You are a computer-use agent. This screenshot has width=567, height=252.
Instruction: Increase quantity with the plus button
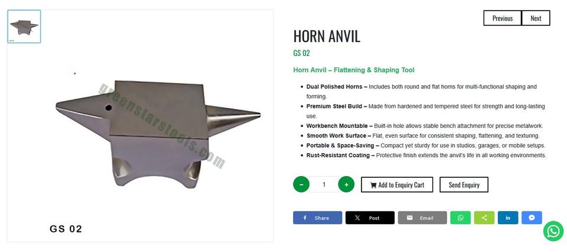tap(347, 184)
